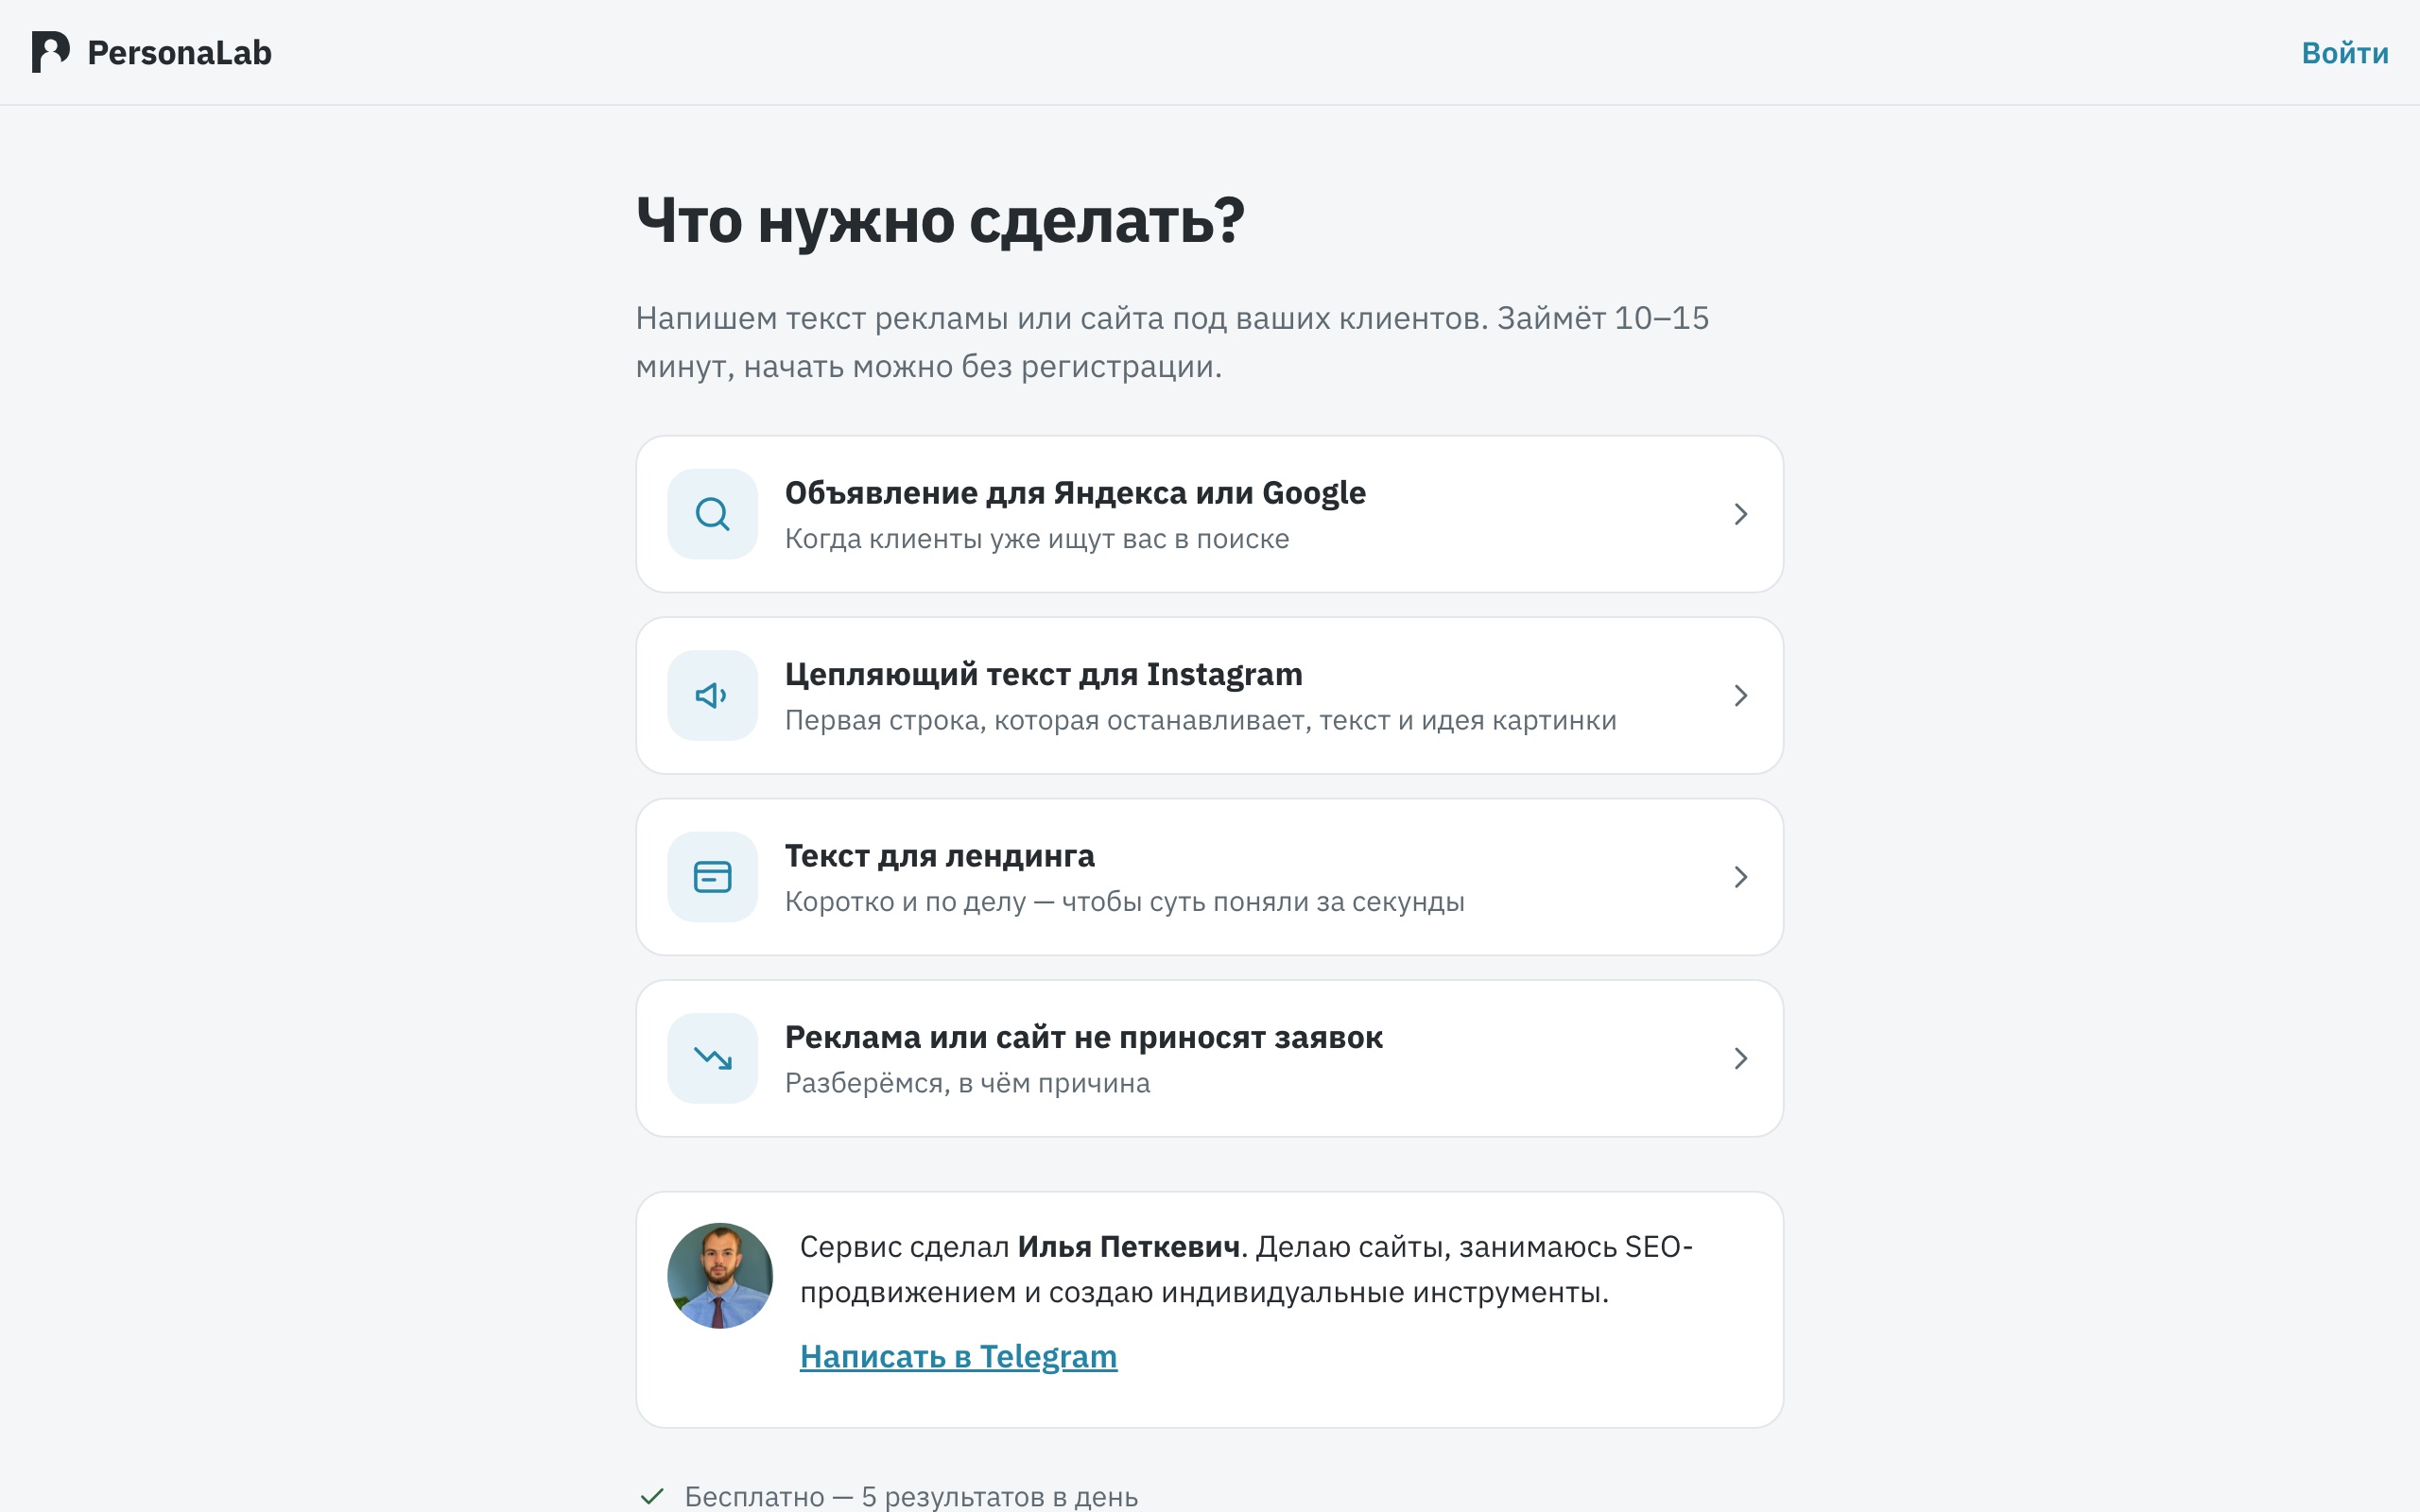2420x1512 pixels.
Task: Click Илья Петкевич's avatar photo
Action: coord(720,1276)
